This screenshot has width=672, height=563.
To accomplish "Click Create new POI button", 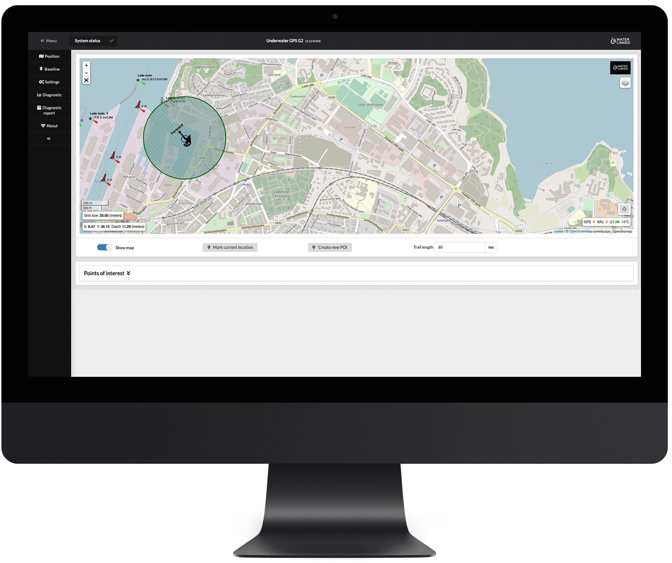I will [x=330, y=248].
